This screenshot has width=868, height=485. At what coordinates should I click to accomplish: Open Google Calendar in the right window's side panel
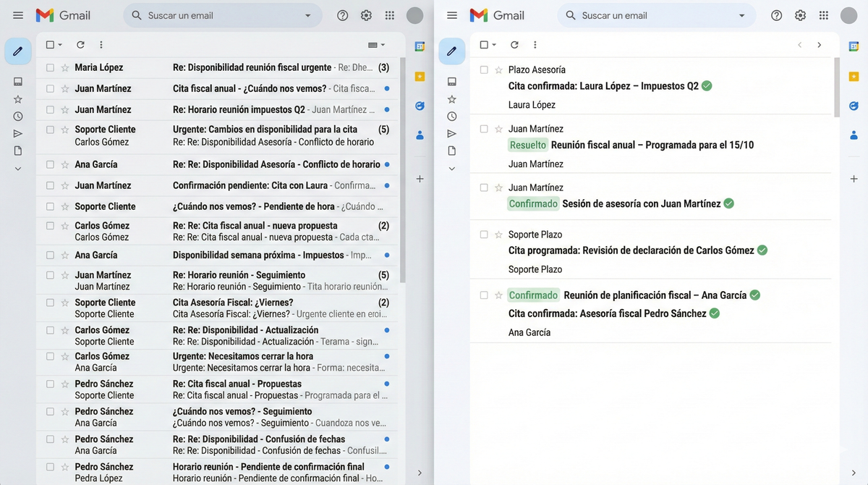click(854, 46)
